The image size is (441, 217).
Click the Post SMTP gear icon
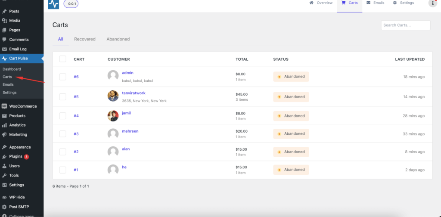point(4,207)
